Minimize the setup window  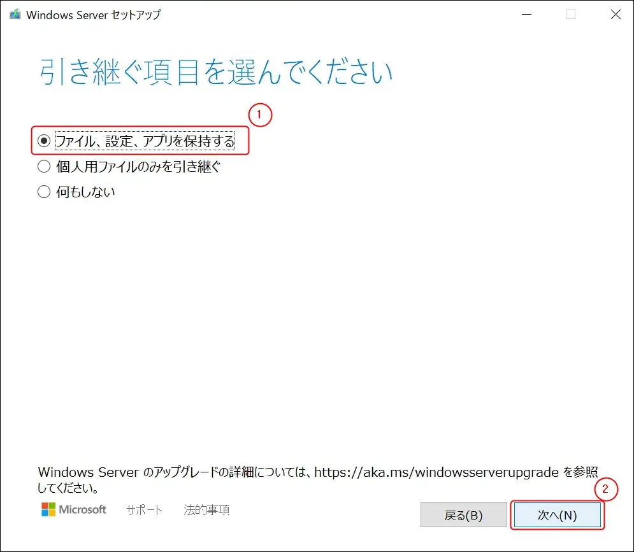tap(526, 15)
